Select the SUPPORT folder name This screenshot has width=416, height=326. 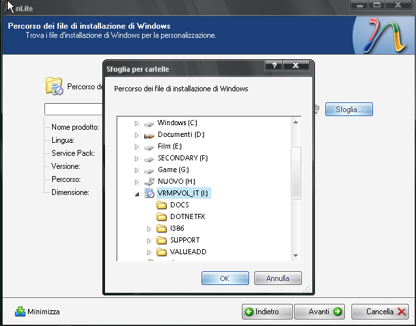[x=185, y=240]
